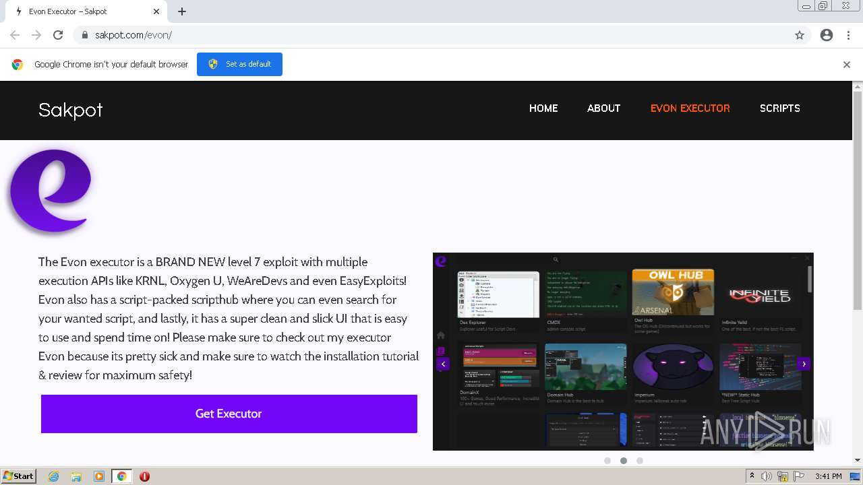Go forward in browser history
Viewport: 863px width, 485px height.
36,35
